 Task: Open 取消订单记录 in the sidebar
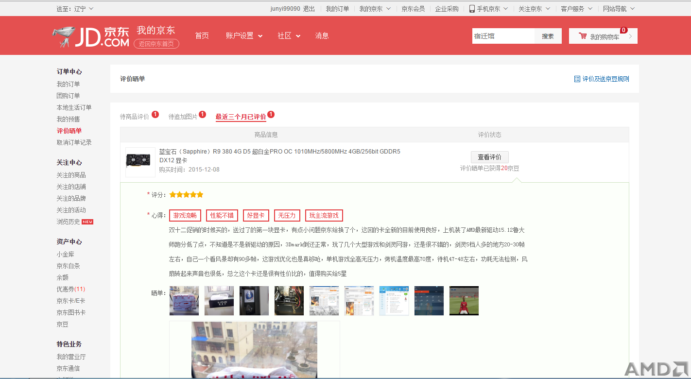[74, 142]
